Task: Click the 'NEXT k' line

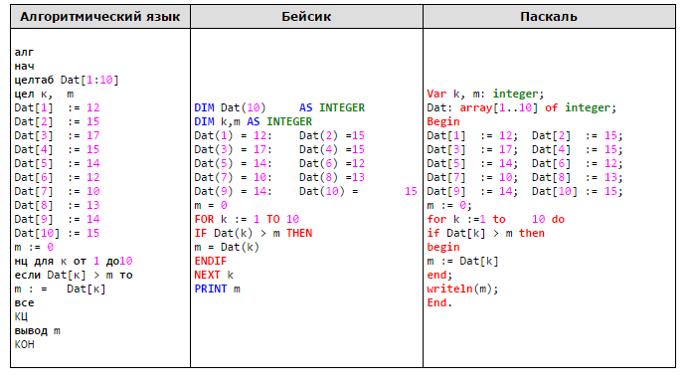Action: coord(214,275)
